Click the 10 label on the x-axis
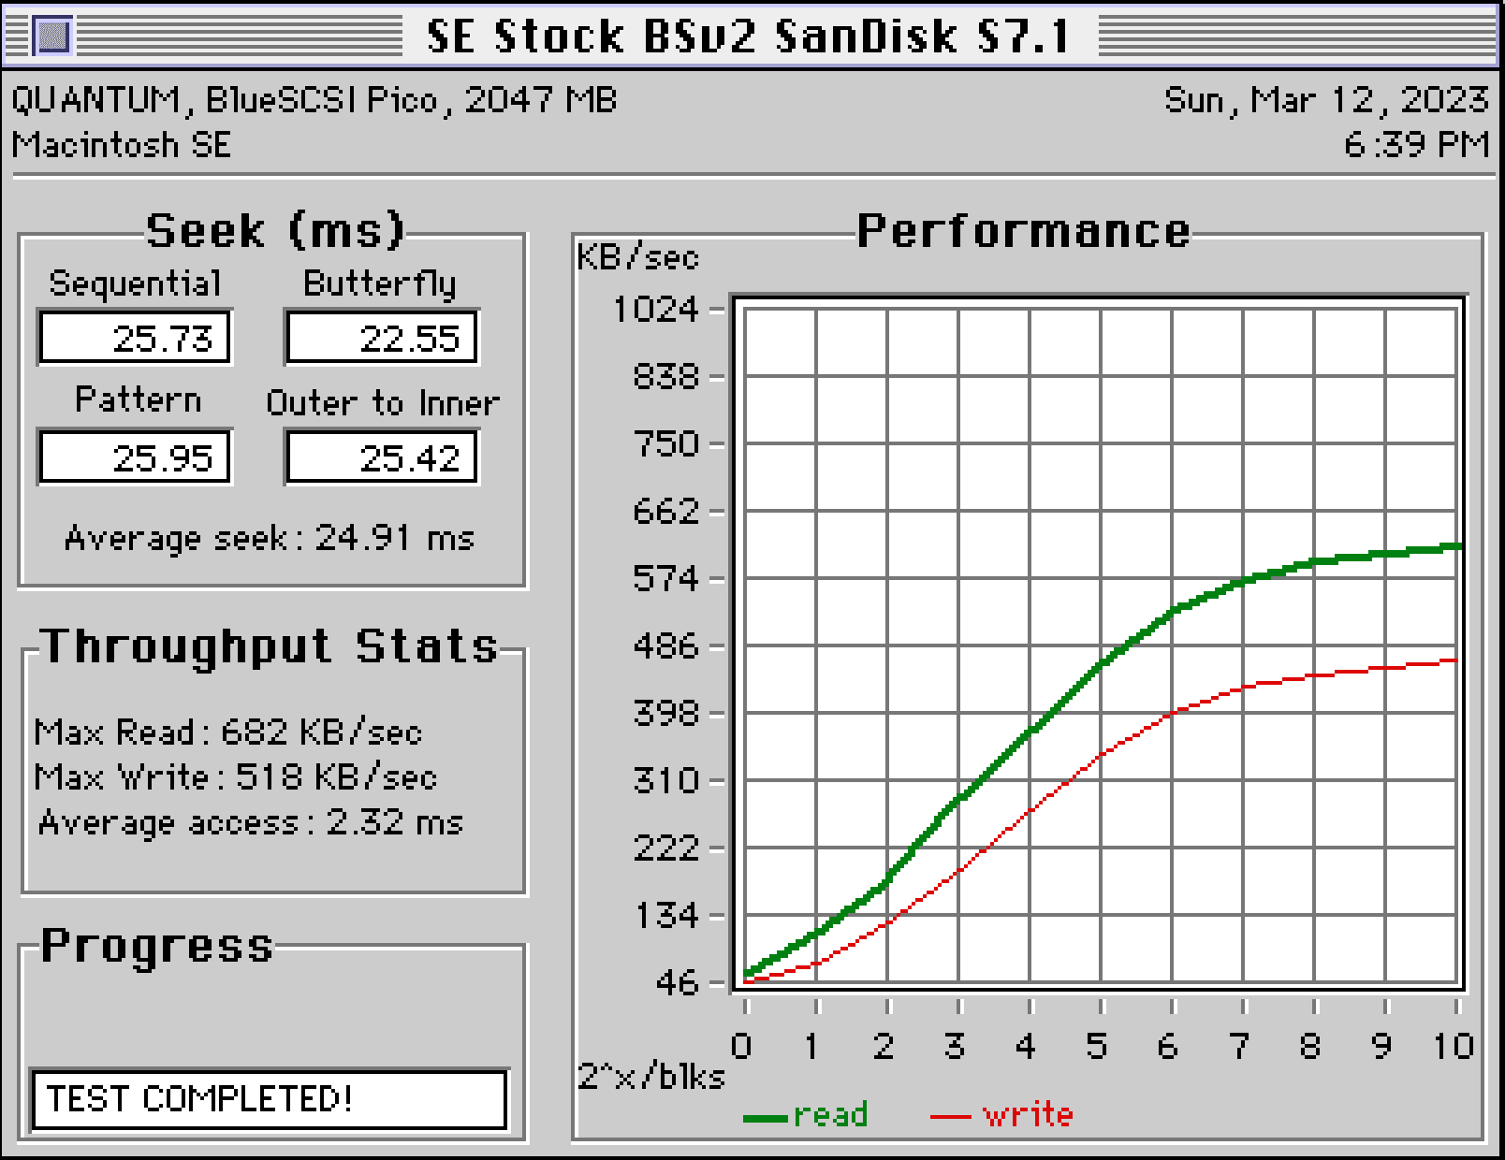This screenshot has height=1160, width=1505. click(x=1454, y=1045)
